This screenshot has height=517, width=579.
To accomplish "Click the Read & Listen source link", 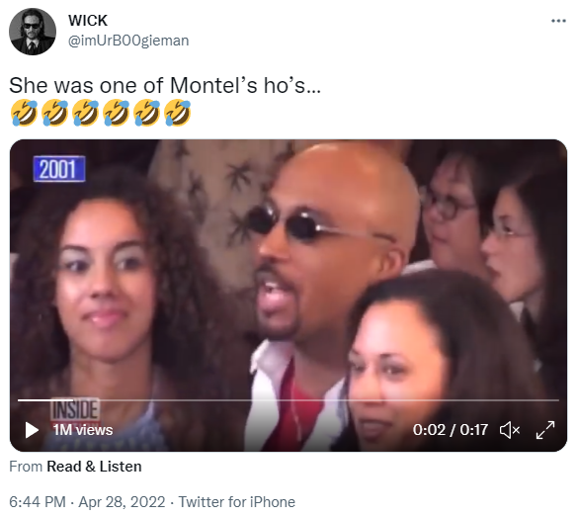I will (94, 467).
